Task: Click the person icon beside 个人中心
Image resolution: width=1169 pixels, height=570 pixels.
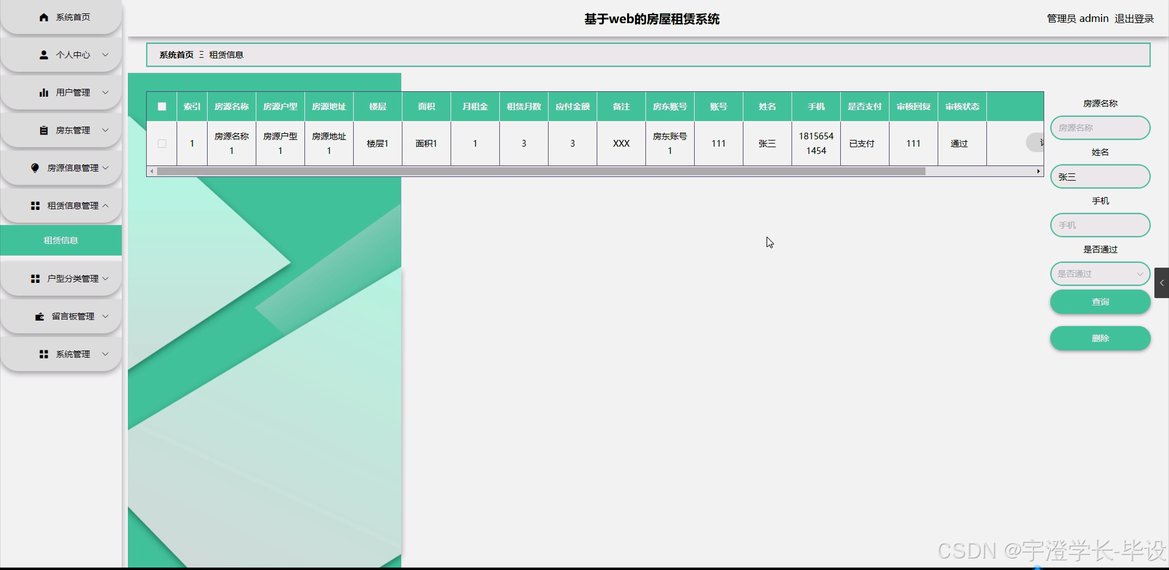Action: (x=44, y=55)
